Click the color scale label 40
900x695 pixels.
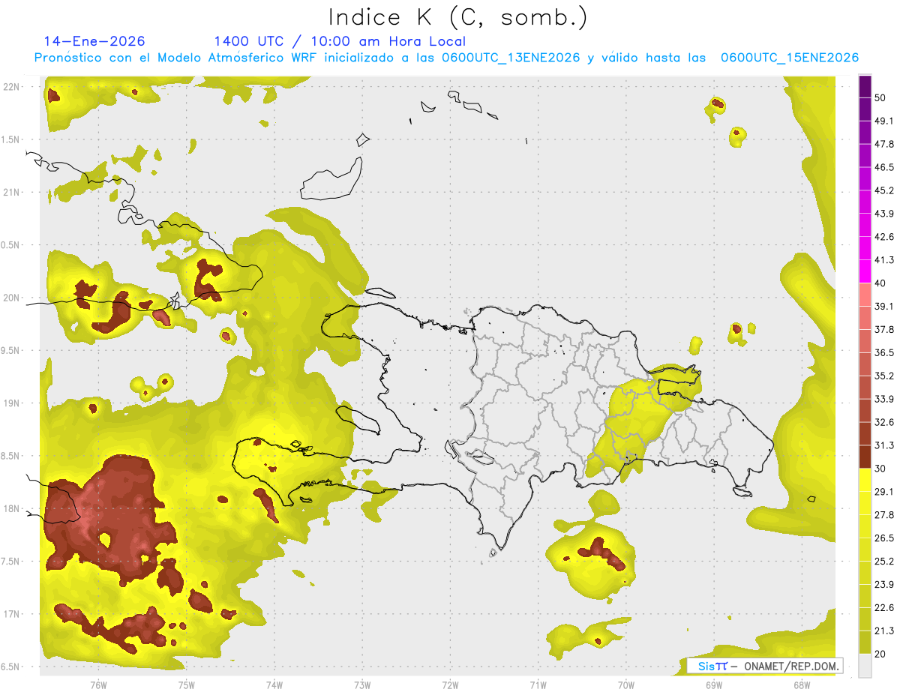[x=880, y=283]
